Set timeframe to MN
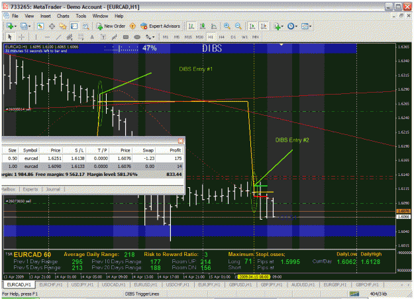This screenshot has height=299, width=414. [x=255, y=37]
